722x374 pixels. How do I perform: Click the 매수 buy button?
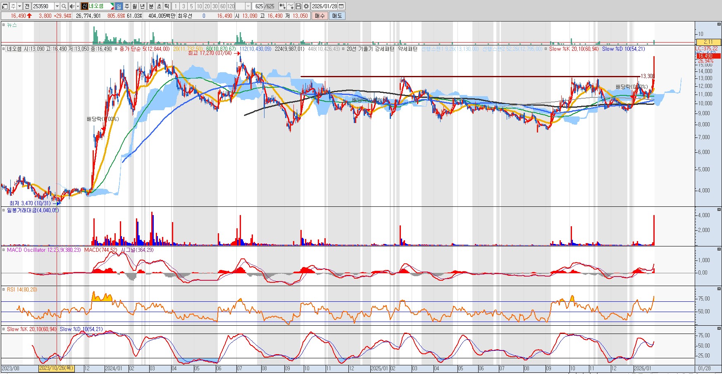(x=320, y=16)
